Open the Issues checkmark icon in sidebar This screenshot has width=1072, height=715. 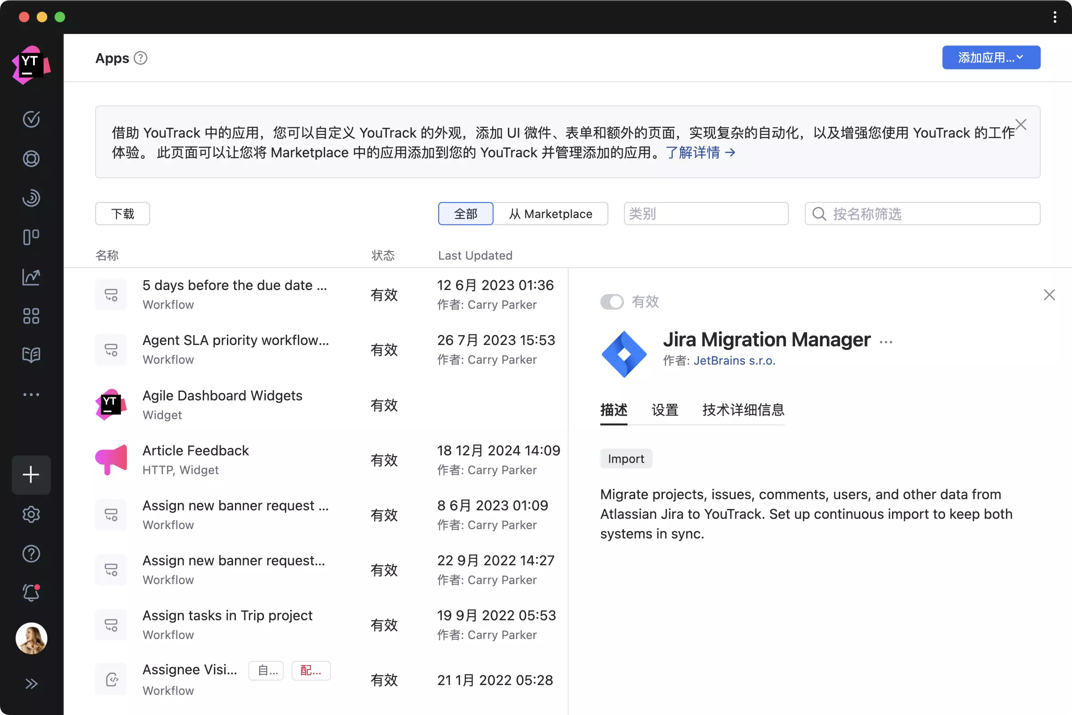pyautogui.click(x=31, y=119)
